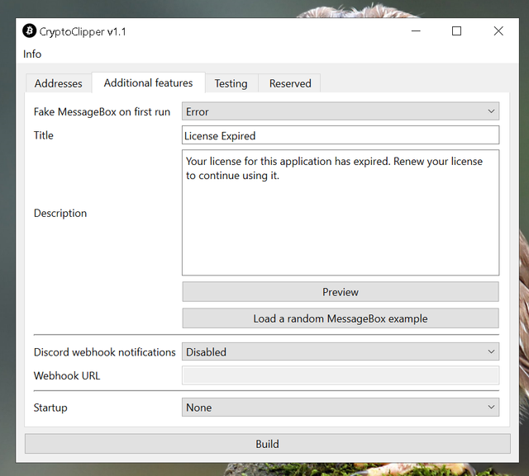This screenshot has height=476, width=529.
Task: Click the 'CryptoClipper v1.1' window title text
Action: pyautogui.click(x=83, y=31)
